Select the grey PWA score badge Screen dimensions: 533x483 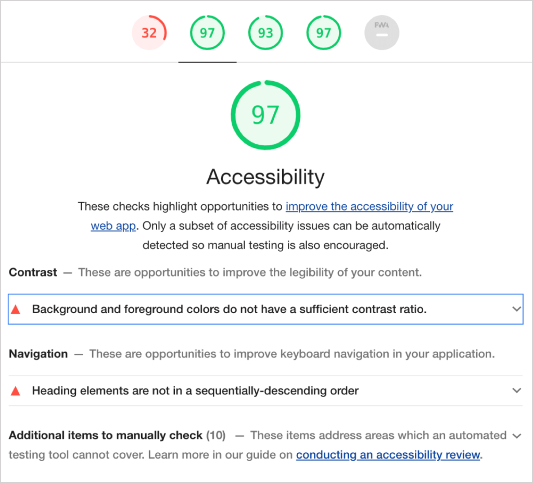[382, 33]
